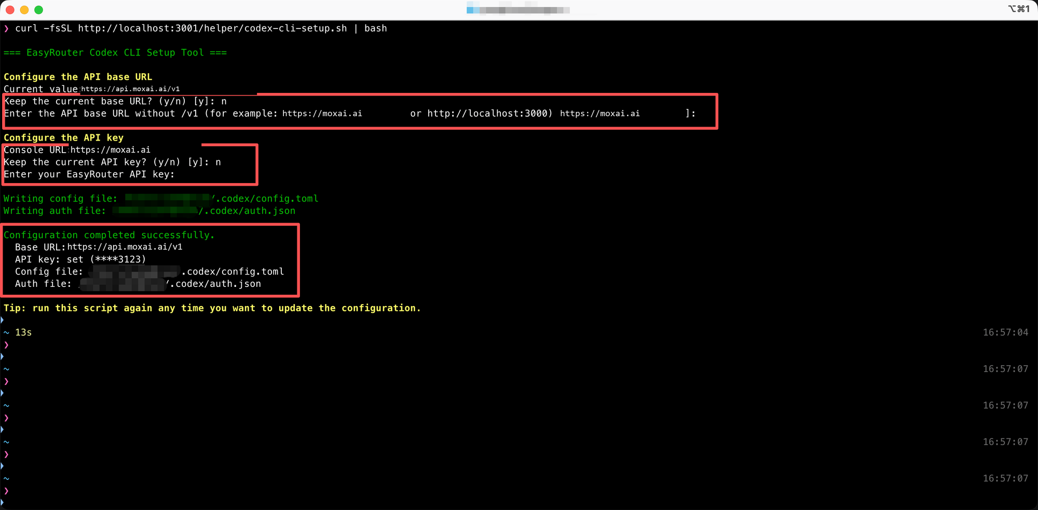Select the 'EasyRouter Codex CLI Setup Tool' heading
This screenshot has height=510, width=1038.
pos(115,53)
